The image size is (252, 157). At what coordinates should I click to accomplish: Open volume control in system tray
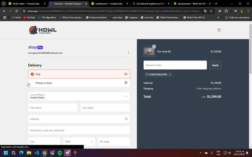click(x=229, y=153)
